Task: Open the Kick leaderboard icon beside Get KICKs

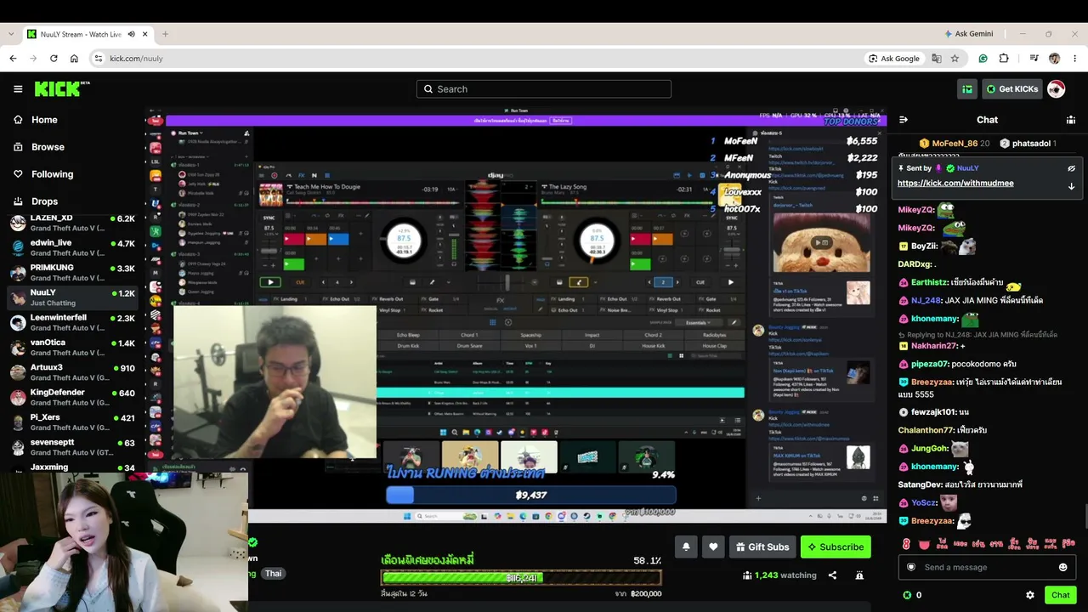Action: click(x=967, y=89)
